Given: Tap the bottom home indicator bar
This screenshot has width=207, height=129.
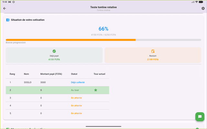Looking at the screenshot, I should [103, 126].
